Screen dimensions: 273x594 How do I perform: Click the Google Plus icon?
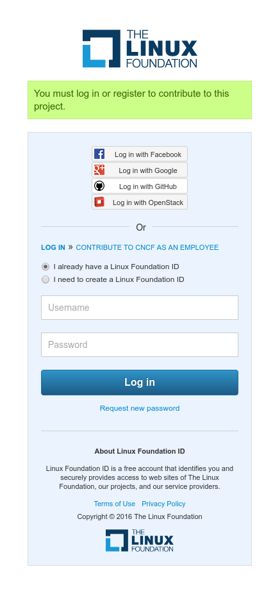[x=99, y=170]
